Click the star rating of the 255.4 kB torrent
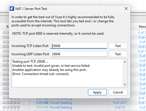 (x=11, y=107)
